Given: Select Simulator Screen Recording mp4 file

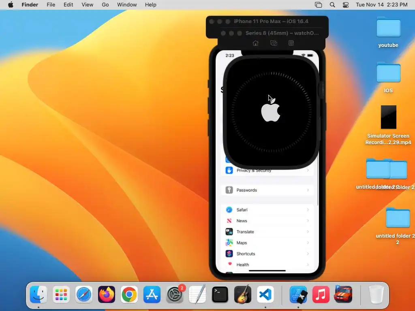Looking at the screenshot, I should tap(388, 117).
